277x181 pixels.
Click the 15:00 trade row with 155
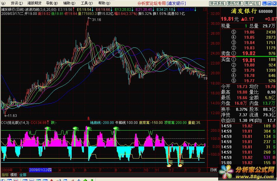pyautogui.click(x=248, y=163)
